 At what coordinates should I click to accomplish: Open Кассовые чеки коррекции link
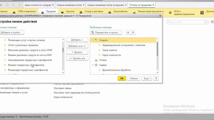point(77,93)
